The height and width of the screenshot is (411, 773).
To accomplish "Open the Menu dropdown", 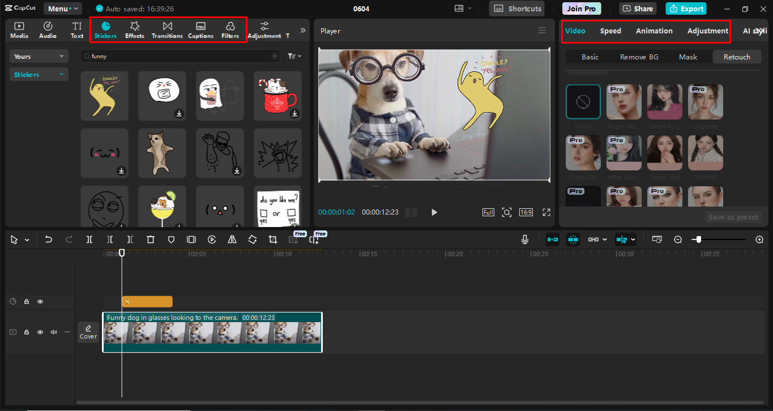I will point(63,8).
